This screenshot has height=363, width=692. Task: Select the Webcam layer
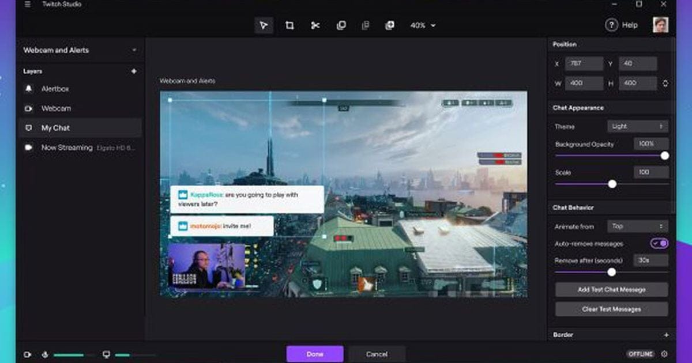[80, 108]
